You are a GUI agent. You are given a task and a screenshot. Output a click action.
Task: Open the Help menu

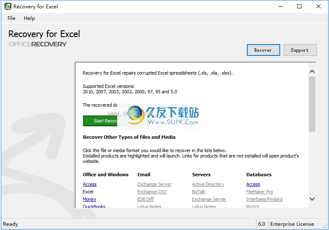(29, 18)
